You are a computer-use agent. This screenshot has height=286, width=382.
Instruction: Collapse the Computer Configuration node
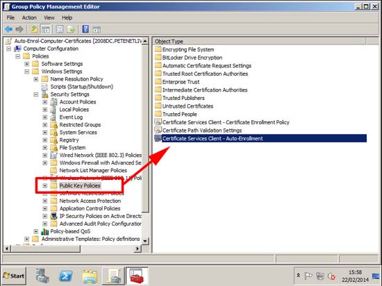click(x=9, y=49)
